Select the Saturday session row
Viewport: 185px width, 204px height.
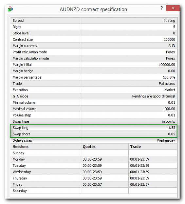pyautogui.click(x=93, y=191)
